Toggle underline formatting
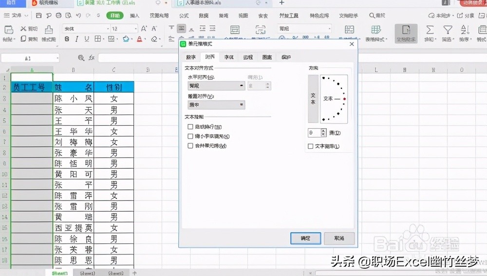Screen dimensions: 487x276 point(87,39)
